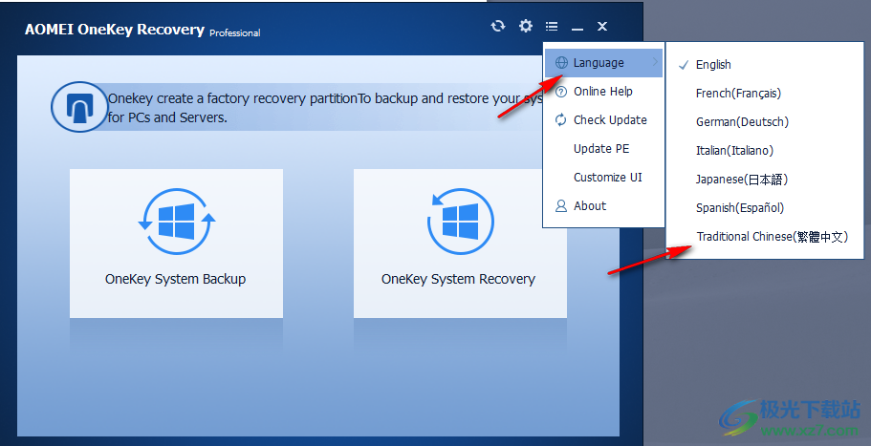Screen dimensions: 871x446
Task: Open Online Help from the menu
Action: click(x=603, y=92)
